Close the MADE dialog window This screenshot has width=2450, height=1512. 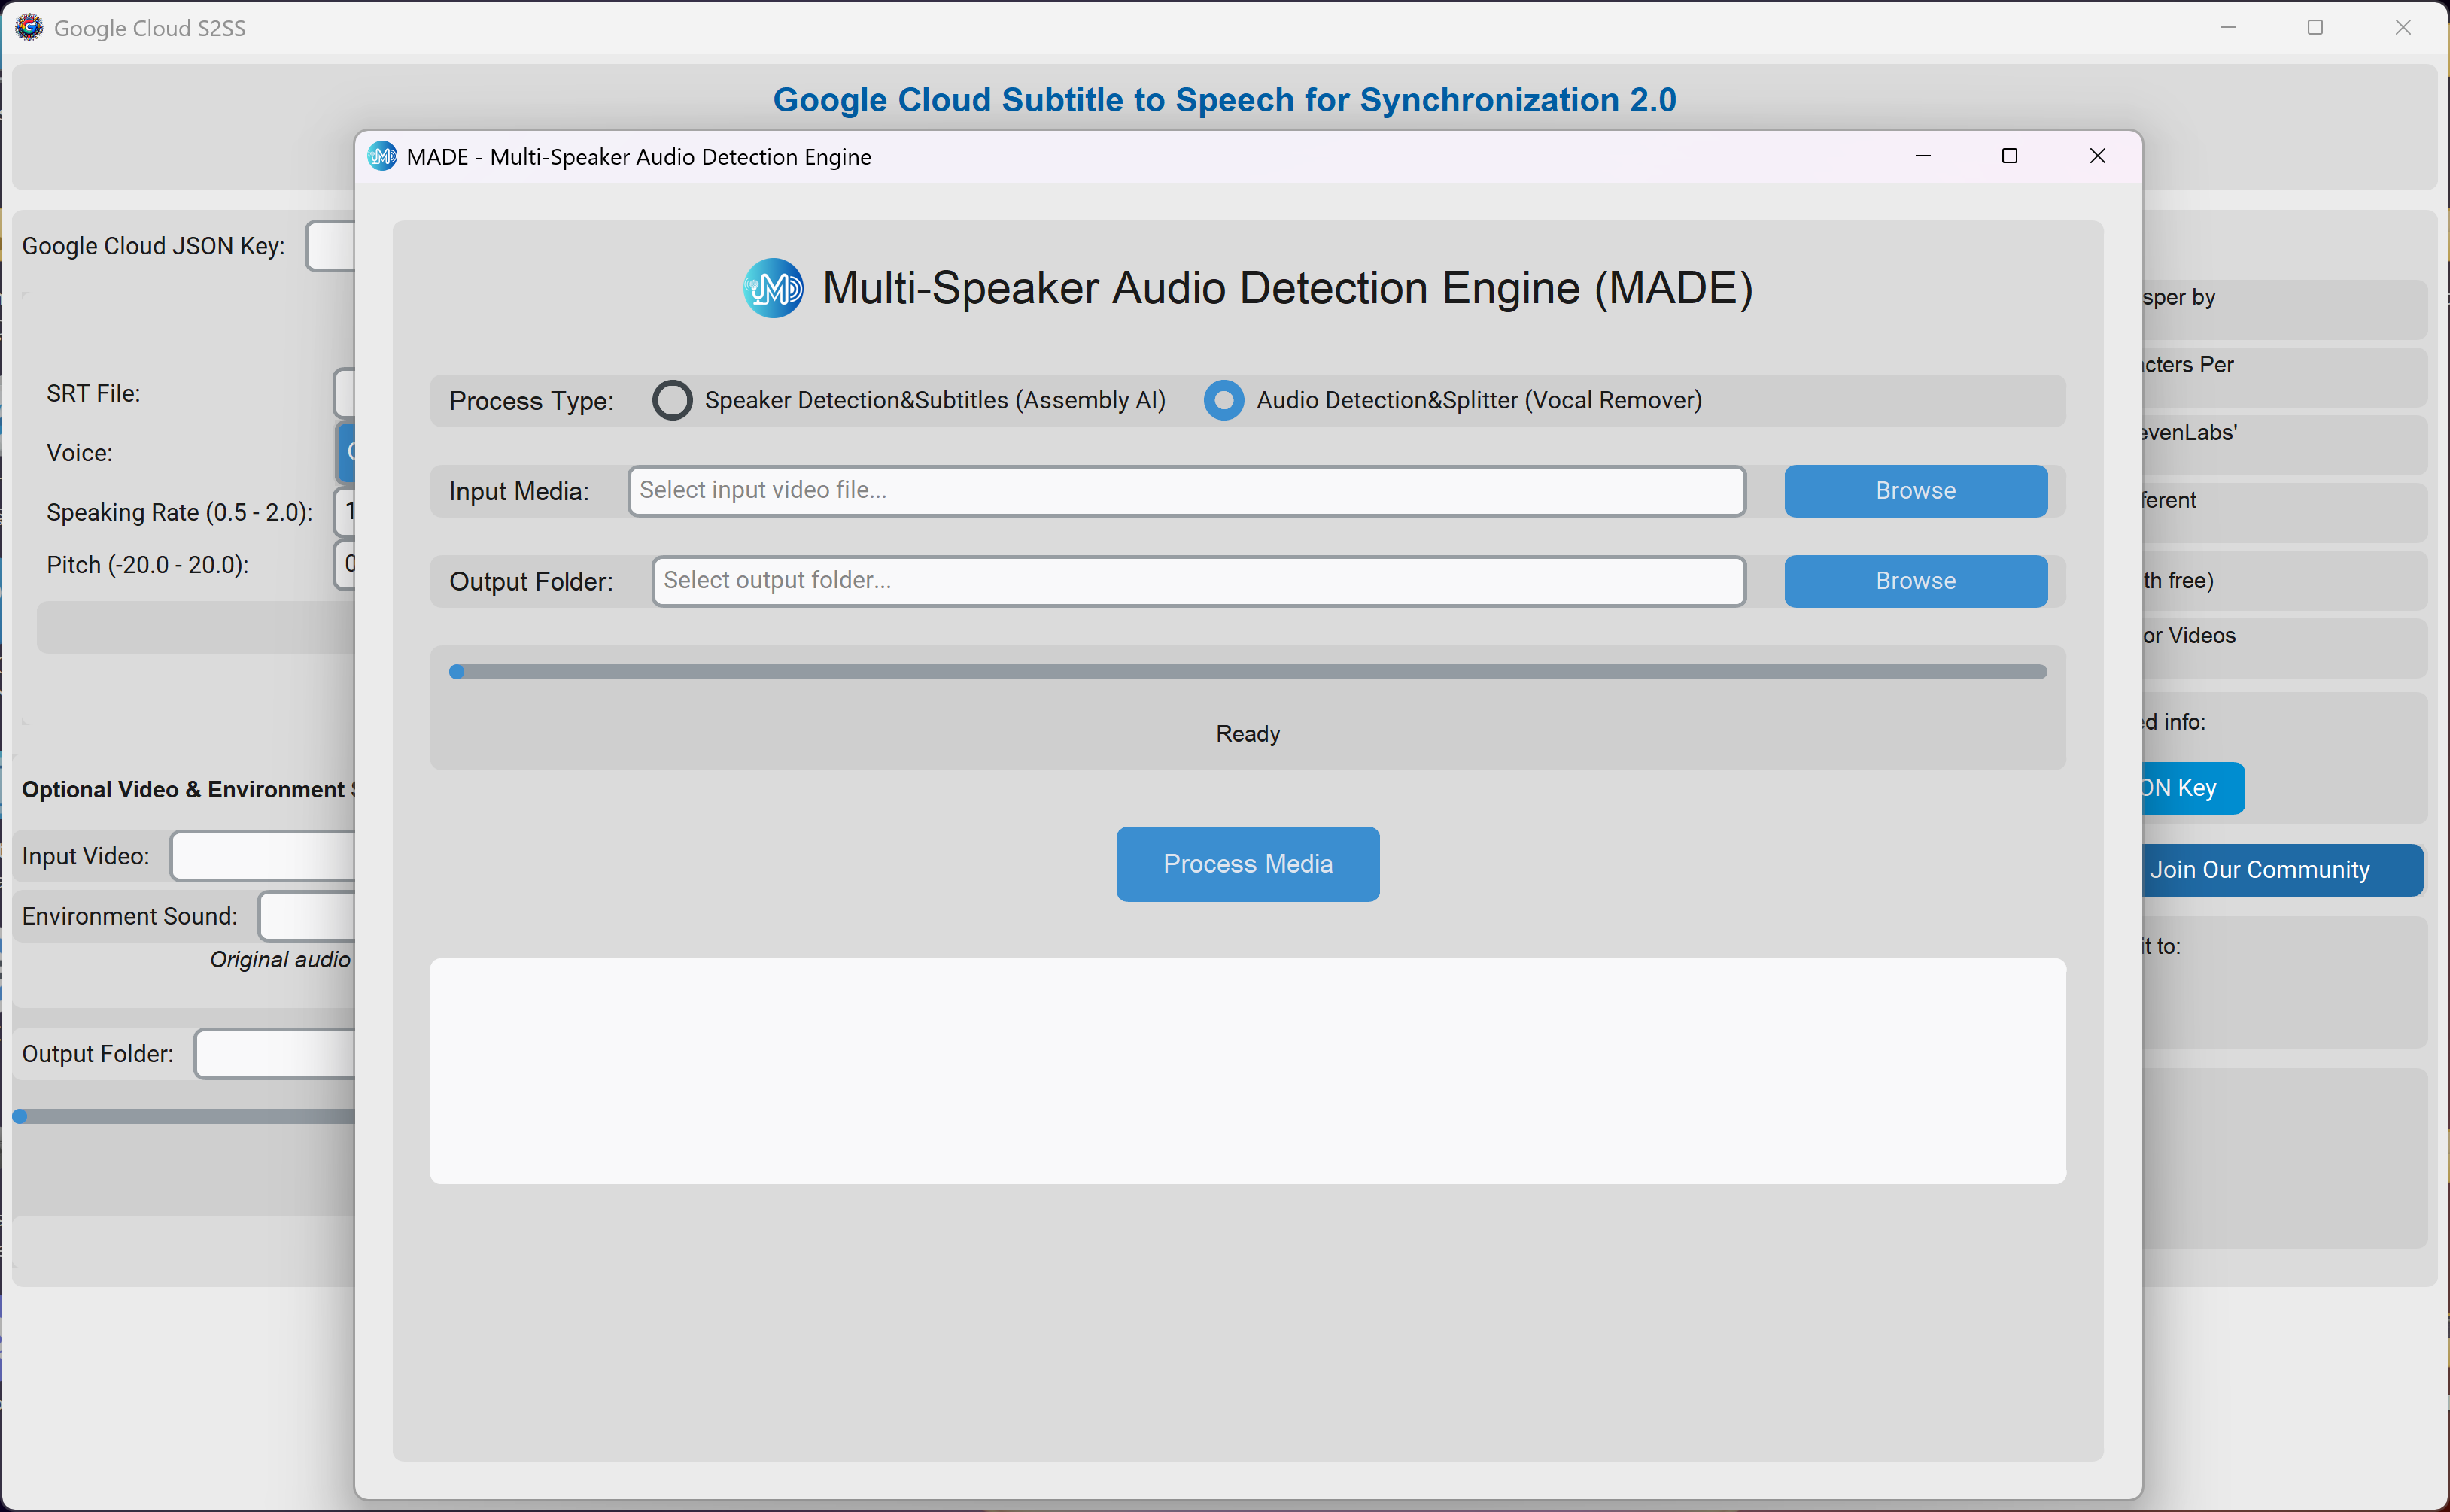(2097, 156)
